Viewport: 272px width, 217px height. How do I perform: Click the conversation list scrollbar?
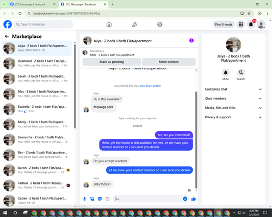point(75,86)
